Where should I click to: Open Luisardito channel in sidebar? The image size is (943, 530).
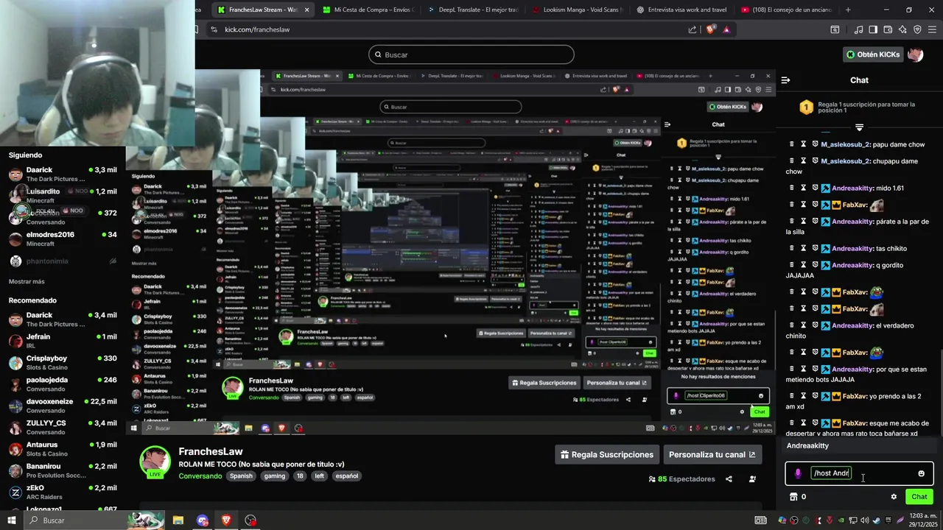[x=63, y=196]
